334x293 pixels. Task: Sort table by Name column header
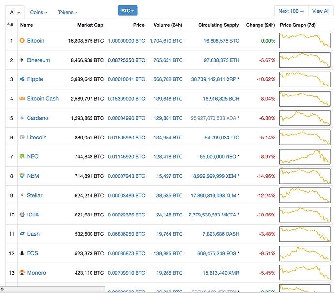click(27, 25)
